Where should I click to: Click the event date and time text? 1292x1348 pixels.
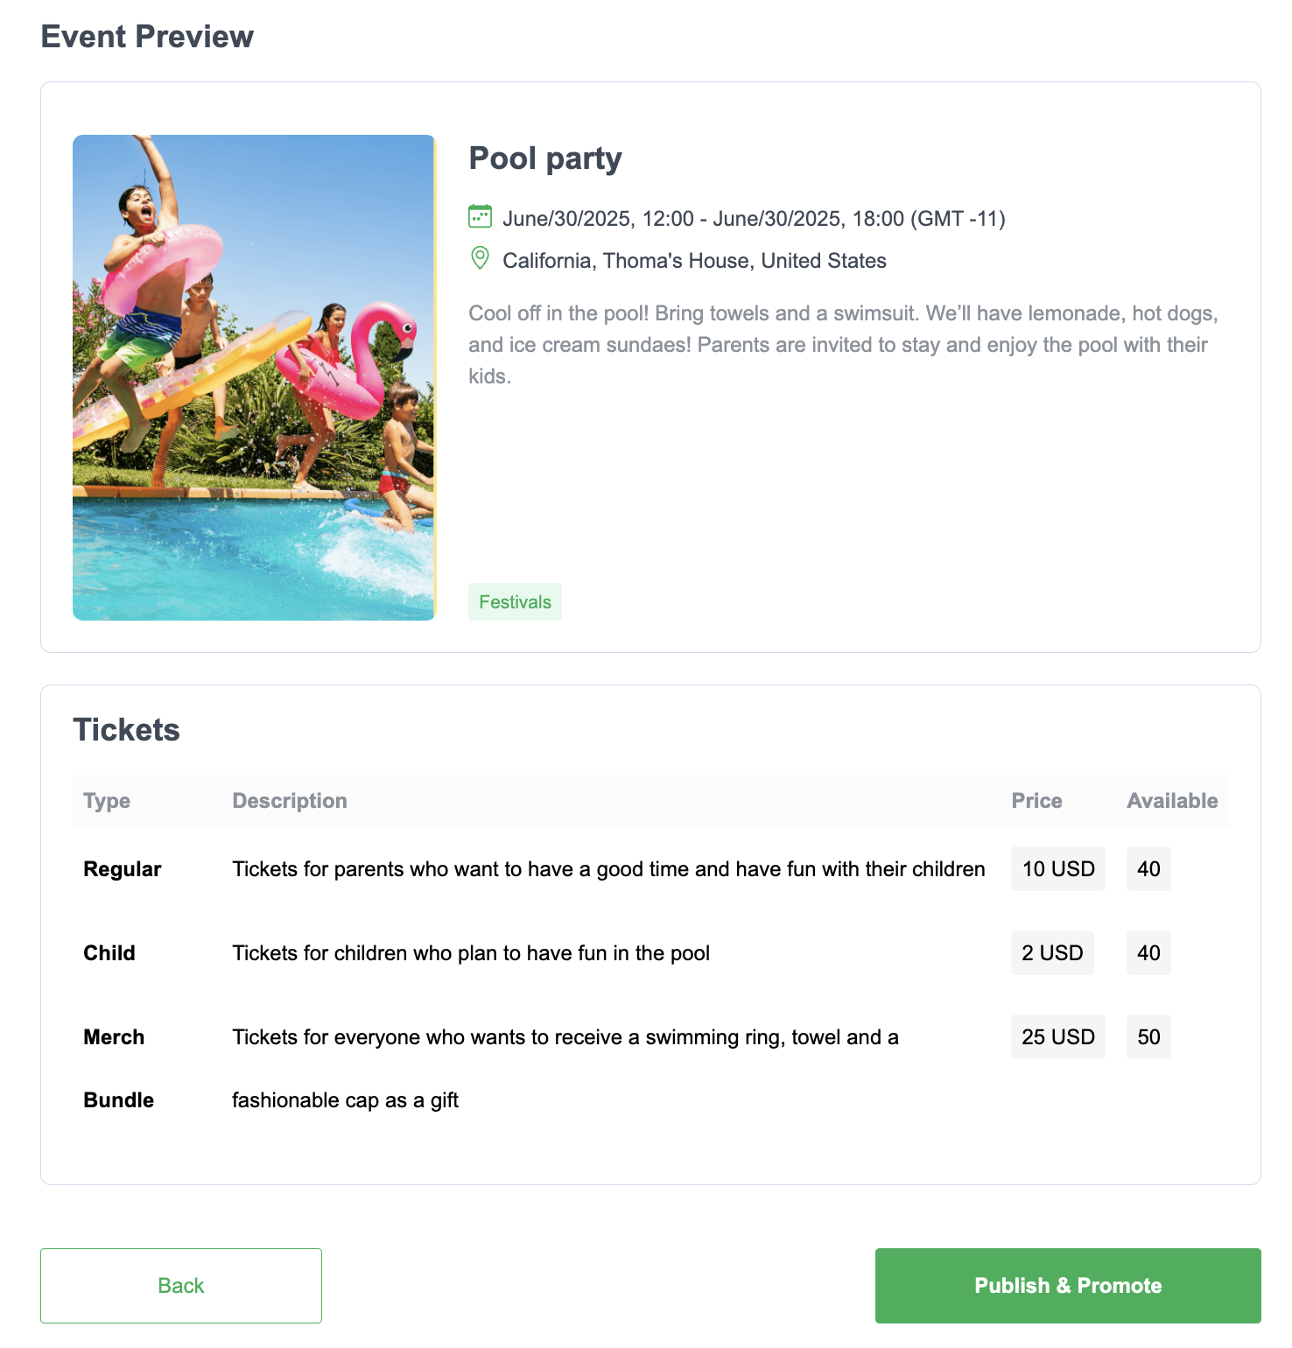click(x=754, y=218)
